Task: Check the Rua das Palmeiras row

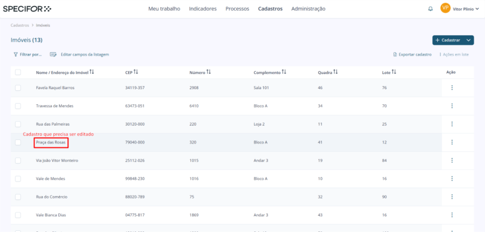Action: [x=18, y=124]
